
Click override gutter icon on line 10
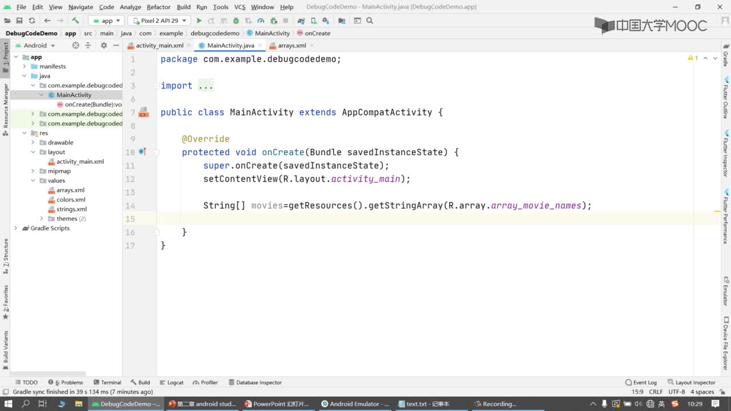[142, 152]
